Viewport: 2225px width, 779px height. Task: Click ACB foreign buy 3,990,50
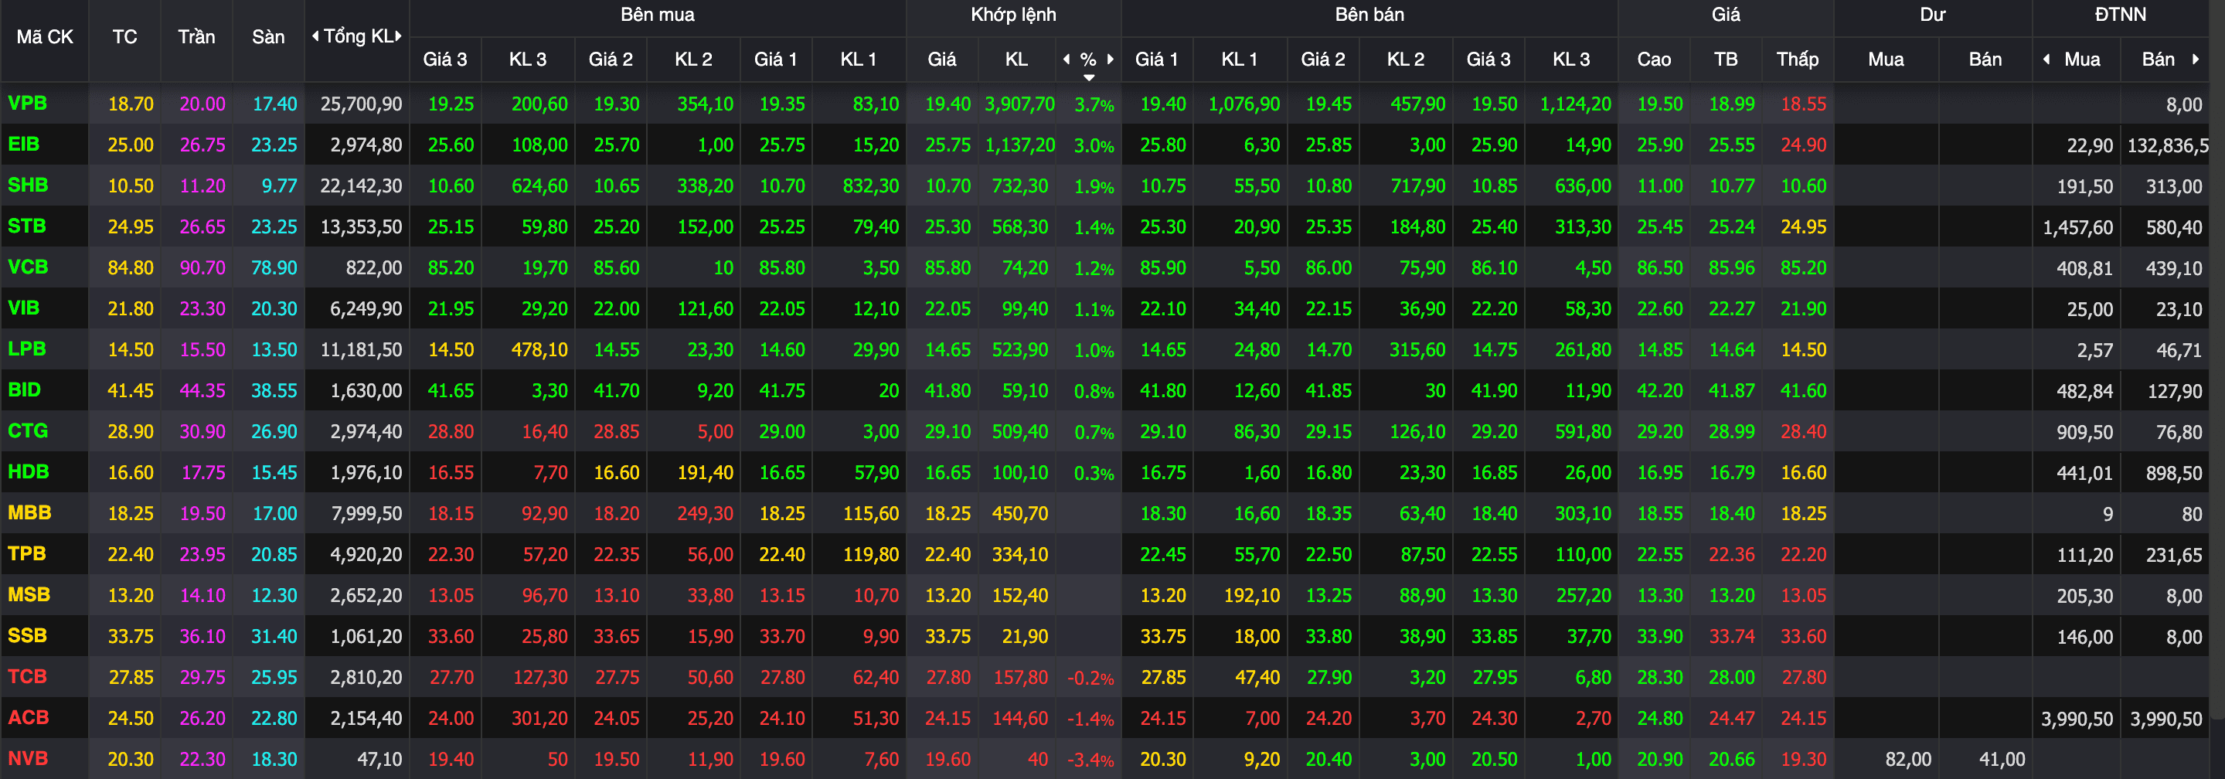tap(2077, 719)
